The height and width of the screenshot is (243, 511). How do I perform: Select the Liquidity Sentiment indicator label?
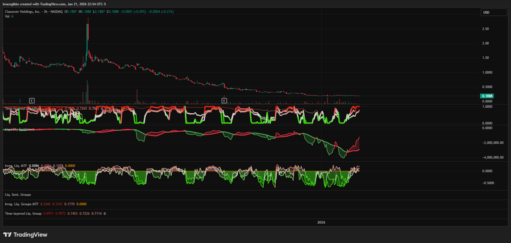(20, 129)
